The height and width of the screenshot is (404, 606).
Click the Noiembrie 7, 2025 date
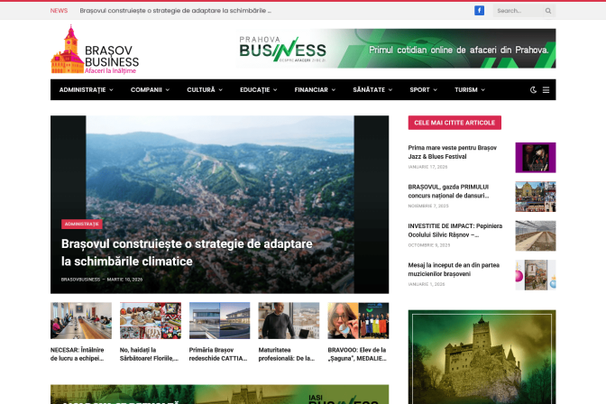click(x=428, y=206)
